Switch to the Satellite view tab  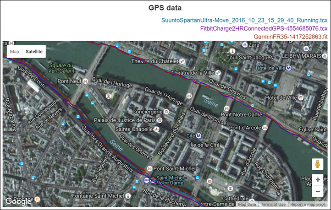(34, 52)
